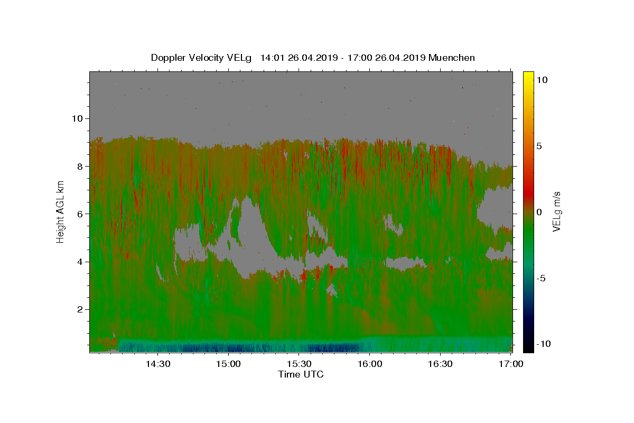Click the height label 8 on y-axis
The height and width of the screenshot is (423, 634).
tap(79, 166)
